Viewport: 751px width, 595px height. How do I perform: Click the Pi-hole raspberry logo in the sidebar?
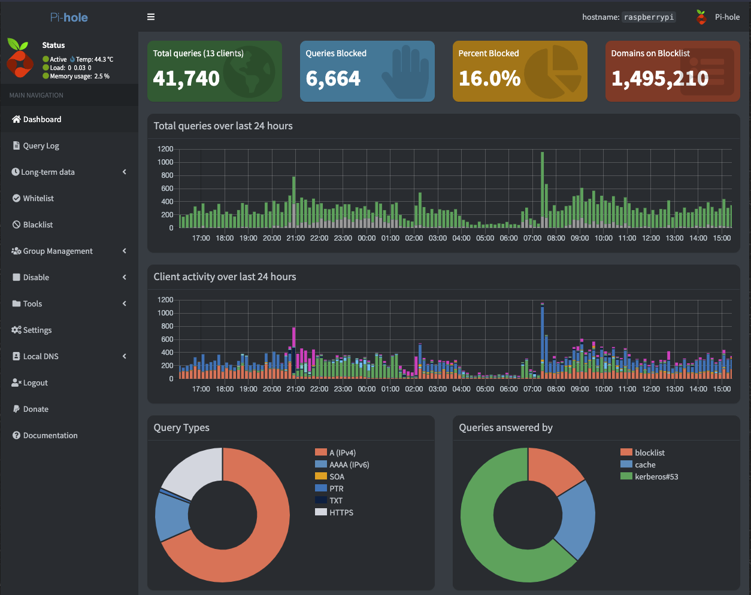(19, 58)
